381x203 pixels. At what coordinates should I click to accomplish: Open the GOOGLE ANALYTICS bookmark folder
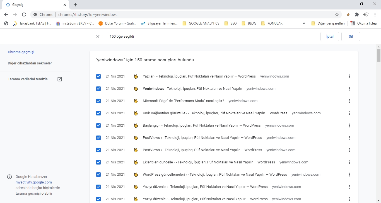pos(201,23)
